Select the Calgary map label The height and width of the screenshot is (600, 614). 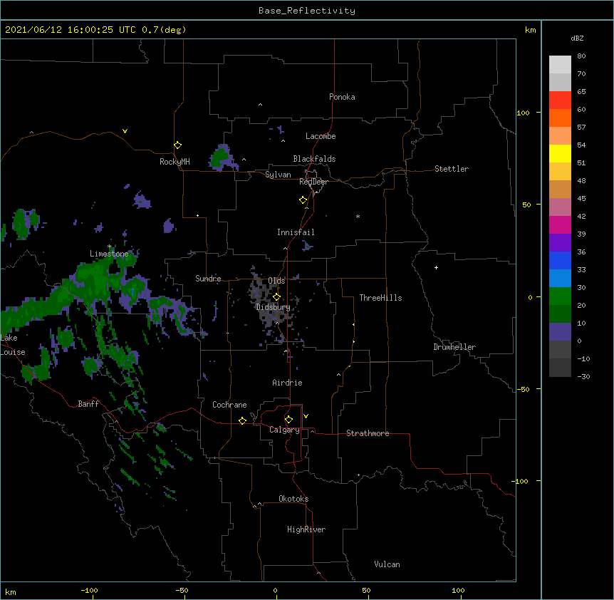(284, 430)
